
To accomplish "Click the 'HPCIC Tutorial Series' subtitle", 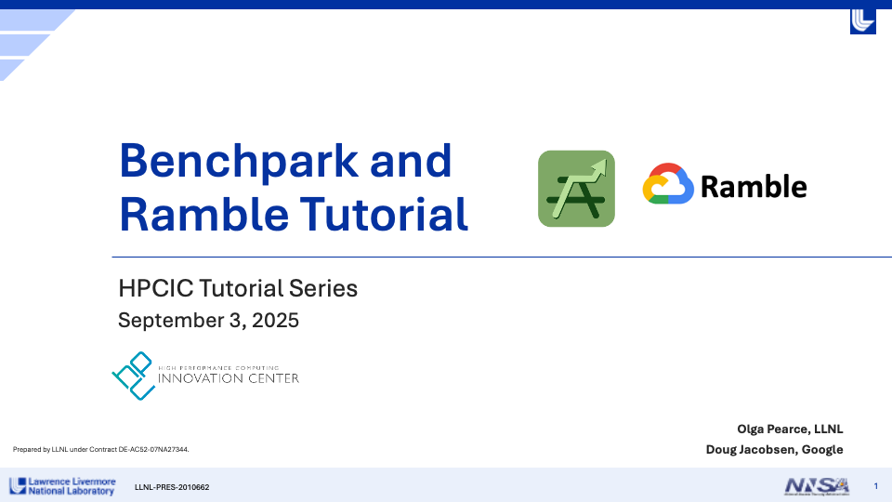I will coord(238,288).
